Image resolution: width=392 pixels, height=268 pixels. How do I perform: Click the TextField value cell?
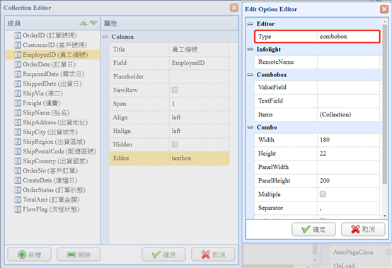click(x=349, y=101)
